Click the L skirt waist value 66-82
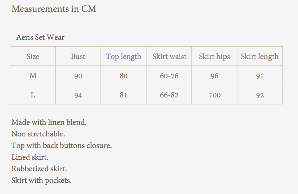 pos(169,95)
